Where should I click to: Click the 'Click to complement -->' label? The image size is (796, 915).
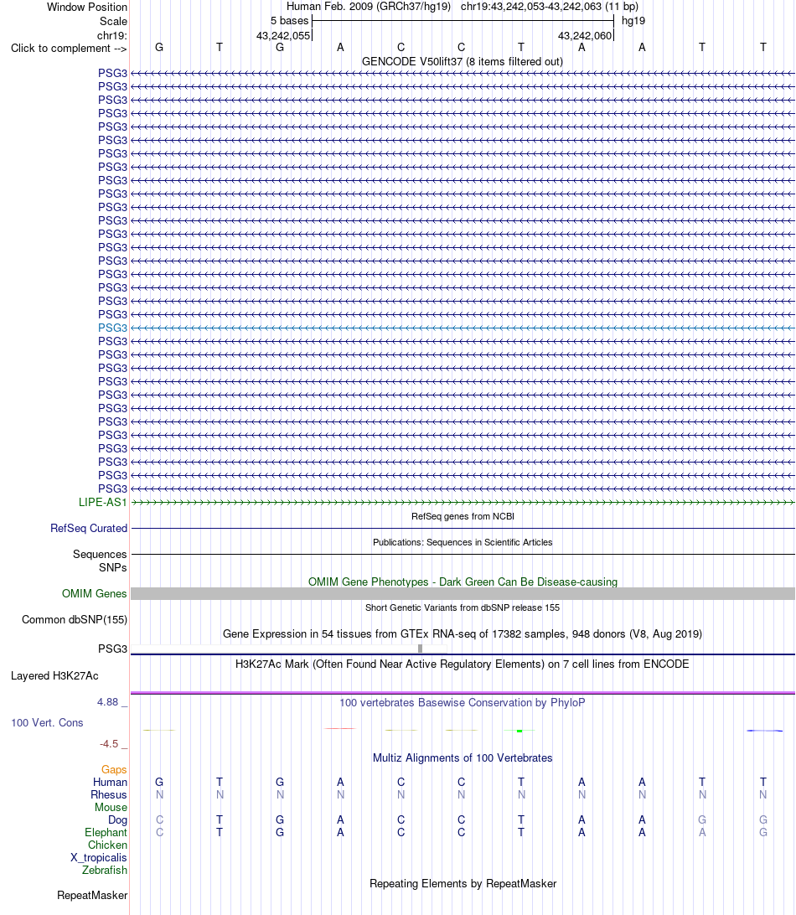[x=69, y=49]
